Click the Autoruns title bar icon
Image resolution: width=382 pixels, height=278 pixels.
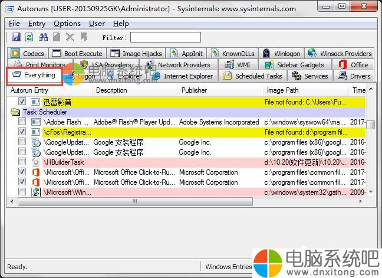click(10, 9)
